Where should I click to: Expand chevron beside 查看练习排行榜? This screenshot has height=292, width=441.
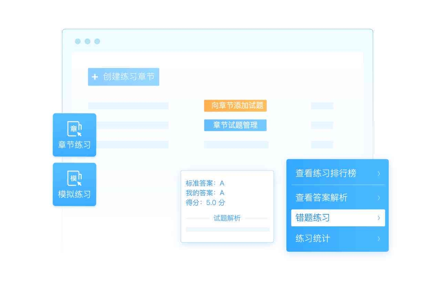379,173
